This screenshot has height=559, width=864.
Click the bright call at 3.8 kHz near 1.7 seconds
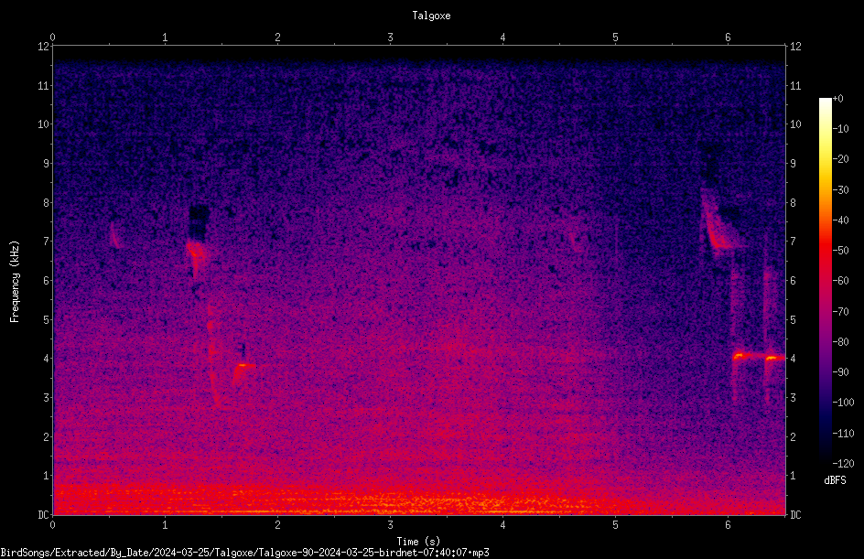point(243,366)
